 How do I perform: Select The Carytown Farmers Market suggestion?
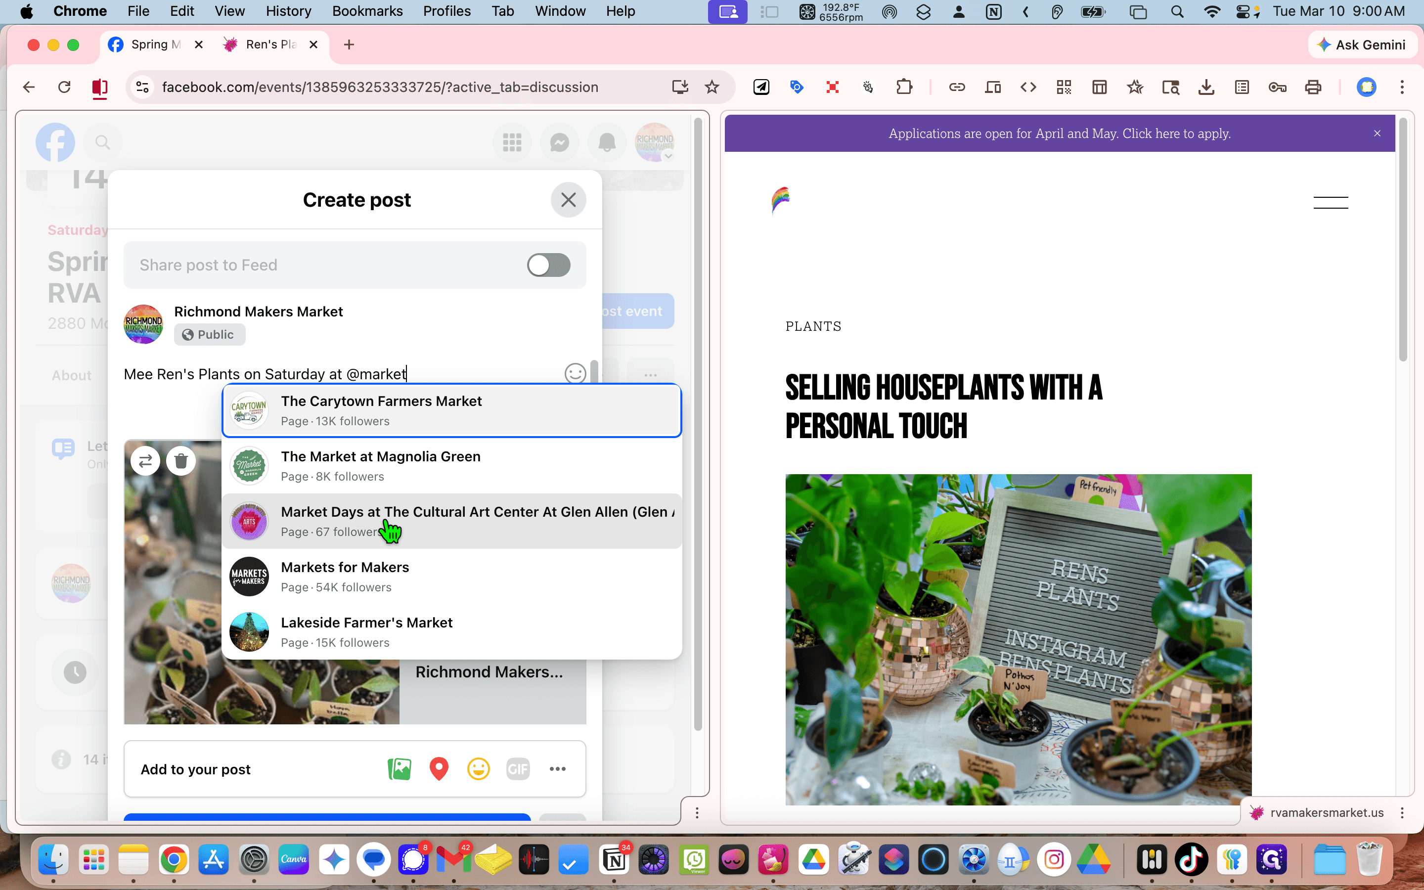451,410
